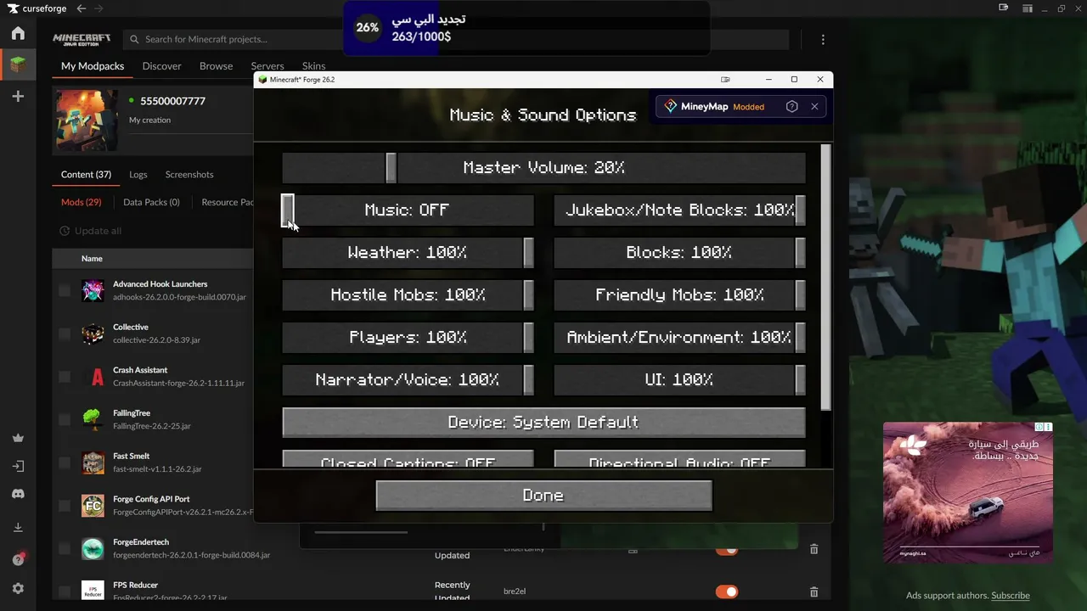This screenshot has width=1087, height=611.
Task: Tick the Collective mod checkbox
Action: 65,334
